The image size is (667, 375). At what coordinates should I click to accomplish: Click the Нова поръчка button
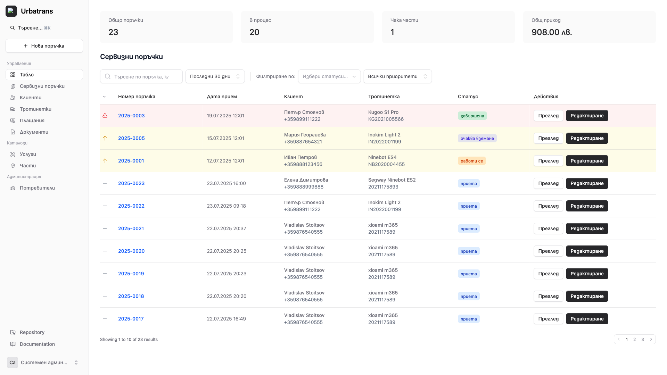[x=44, y=45]
